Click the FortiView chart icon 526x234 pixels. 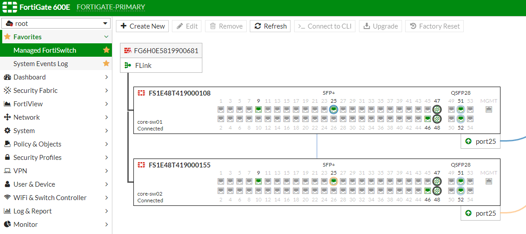pos(7,104)
